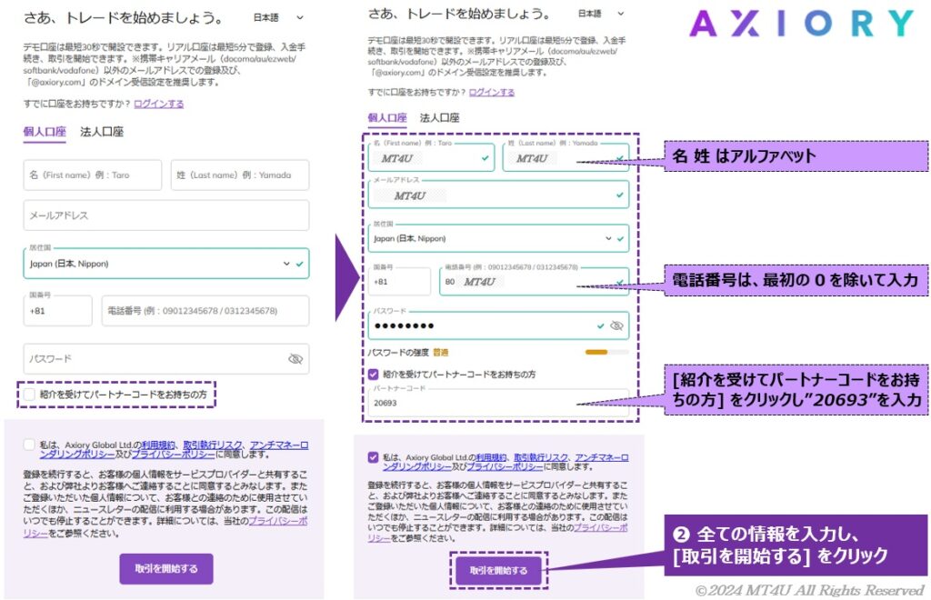Uncheck the terms agreement box in right form
The height and width of the screenshot is (600, 931).
point(373,457)
